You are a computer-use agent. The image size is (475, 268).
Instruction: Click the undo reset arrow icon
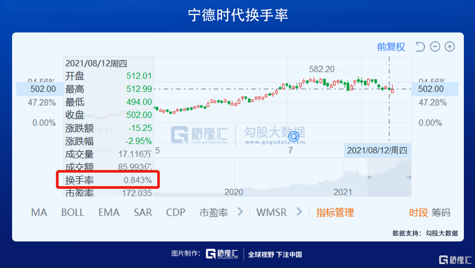coord(420,47)
